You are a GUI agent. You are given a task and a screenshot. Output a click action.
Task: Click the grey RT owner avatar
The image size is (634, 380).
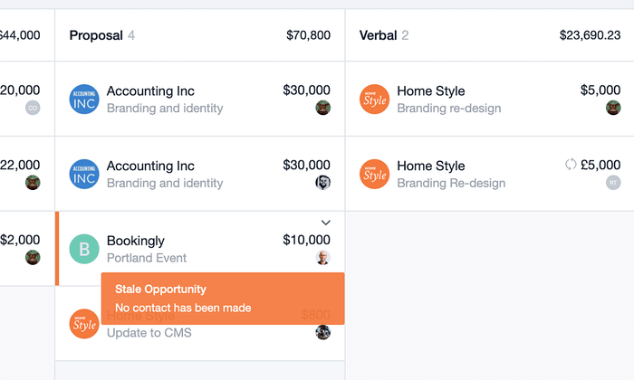pos(613,183)
